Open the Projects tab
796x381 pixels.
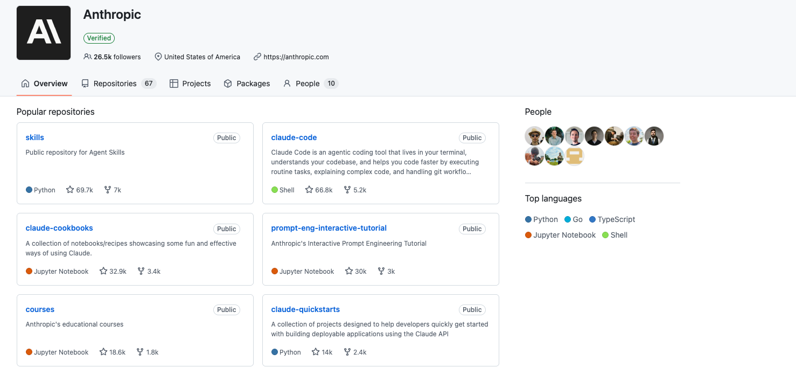pos(190,84)
